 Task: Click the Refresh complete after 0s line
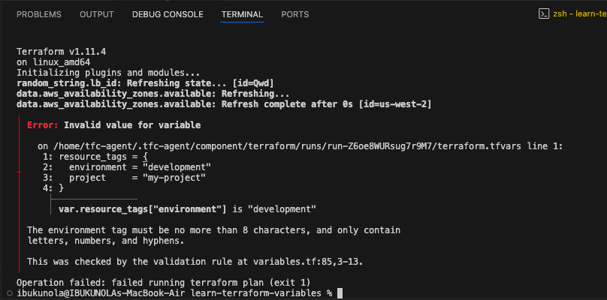click(224, 104)
